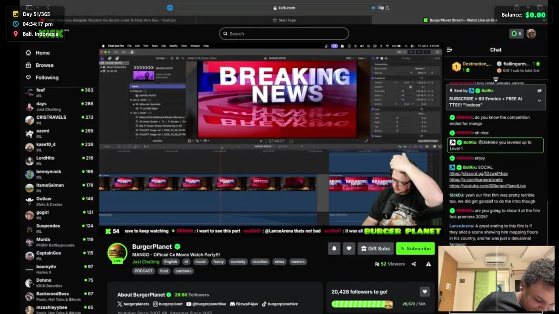The height and width of the screenshot is (314, 559).
Task: Select the memes tag
Action: (298, 262)
